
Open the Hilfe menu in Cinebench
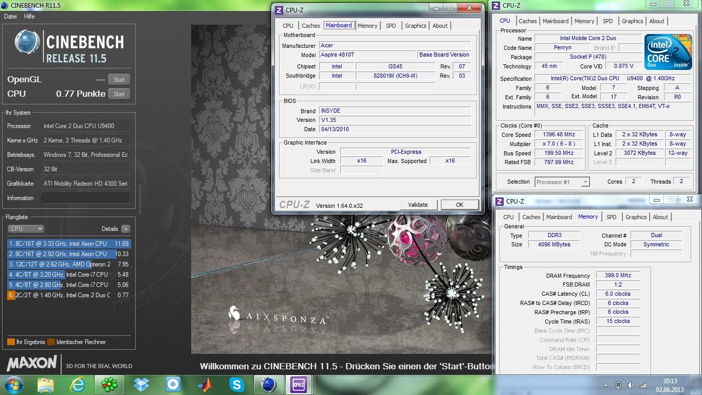click(29, 16)
